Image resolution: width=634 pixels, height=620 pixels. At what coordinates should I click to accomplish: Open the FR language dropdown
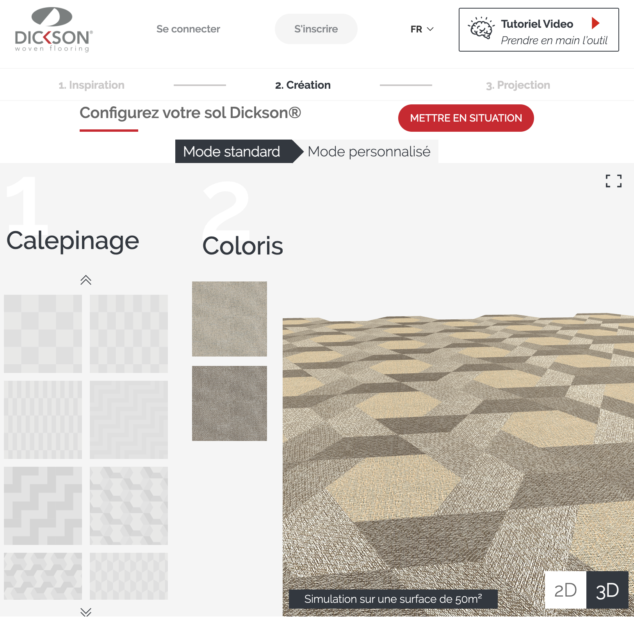tap(422, 29)
